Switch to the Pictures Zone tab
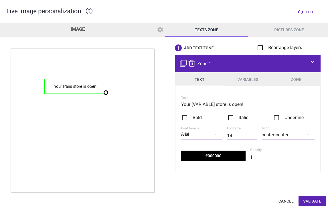This screenshot has height=208, width=328. [x=289, y=30]
